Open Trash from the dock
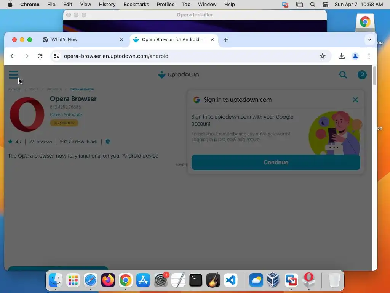Viewport: 390px width, 293px height. [334, 280]
